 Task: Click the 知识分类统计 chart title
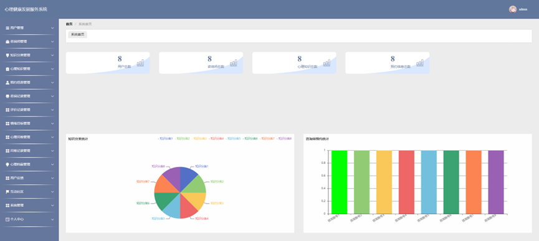click(78, 139)
